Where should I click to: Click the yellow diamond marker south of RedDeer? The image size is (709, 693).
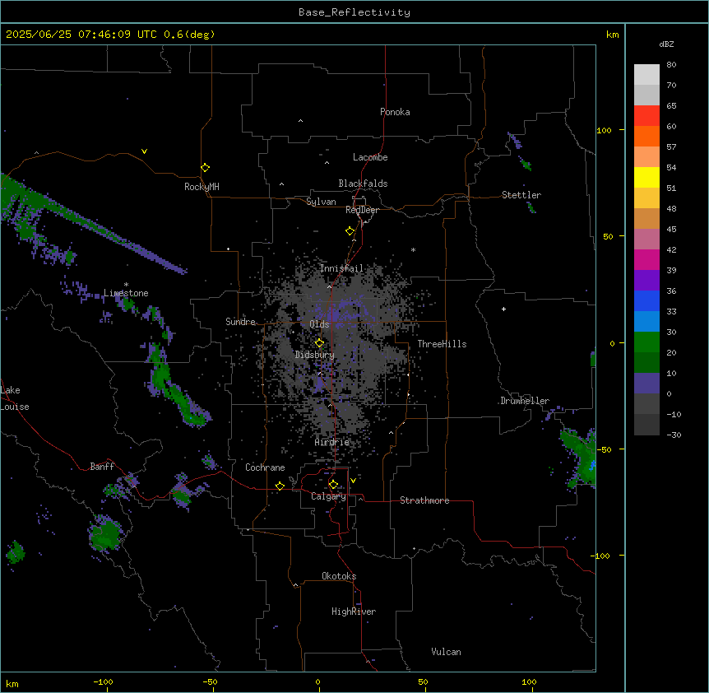pos(350,231)
